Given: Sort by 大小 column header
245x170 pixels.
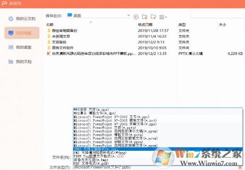Looking at the screenshot, I should tap(222, 25).
